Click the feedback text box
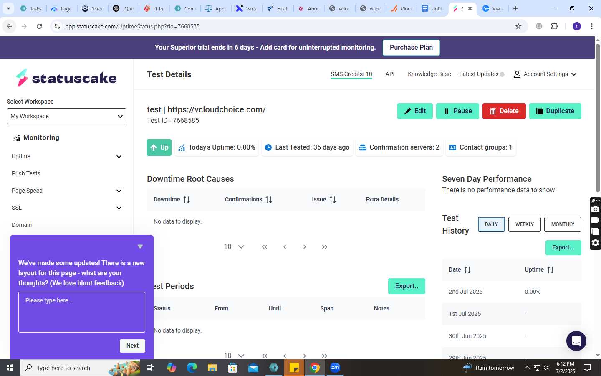The image size is (601, 376). (82, 312)
